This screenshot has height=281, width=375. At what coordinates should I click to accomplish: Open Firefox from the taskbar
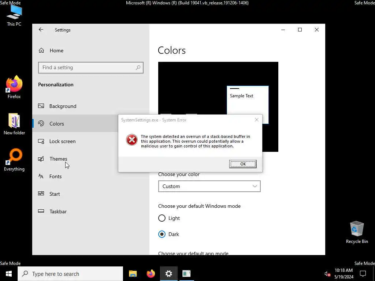(x=151, y=274)
